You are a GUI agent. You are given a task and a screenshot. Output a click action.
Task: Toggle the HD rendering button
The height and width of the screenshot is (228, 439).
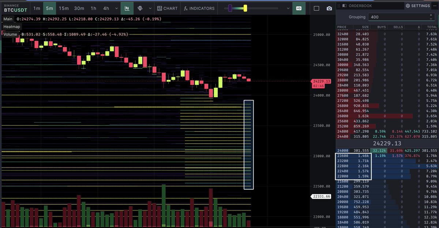pos(299,8)
